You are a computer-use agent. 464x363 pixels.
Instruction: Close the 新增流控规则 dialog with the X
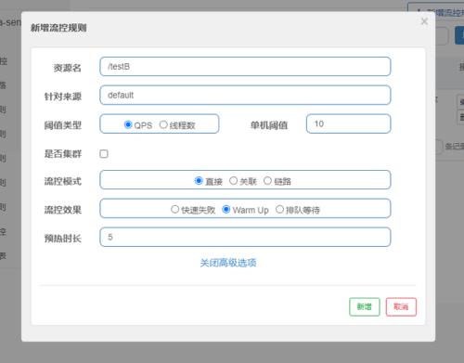424,21
